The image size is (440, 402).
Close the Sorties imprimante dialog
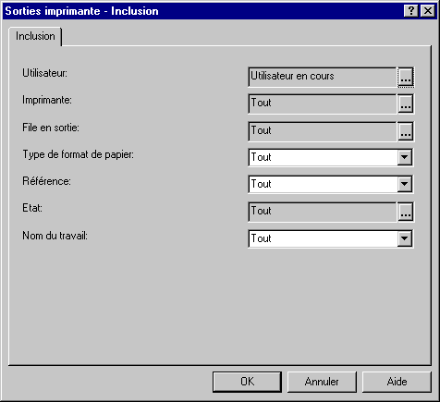[x=428, y=11]
